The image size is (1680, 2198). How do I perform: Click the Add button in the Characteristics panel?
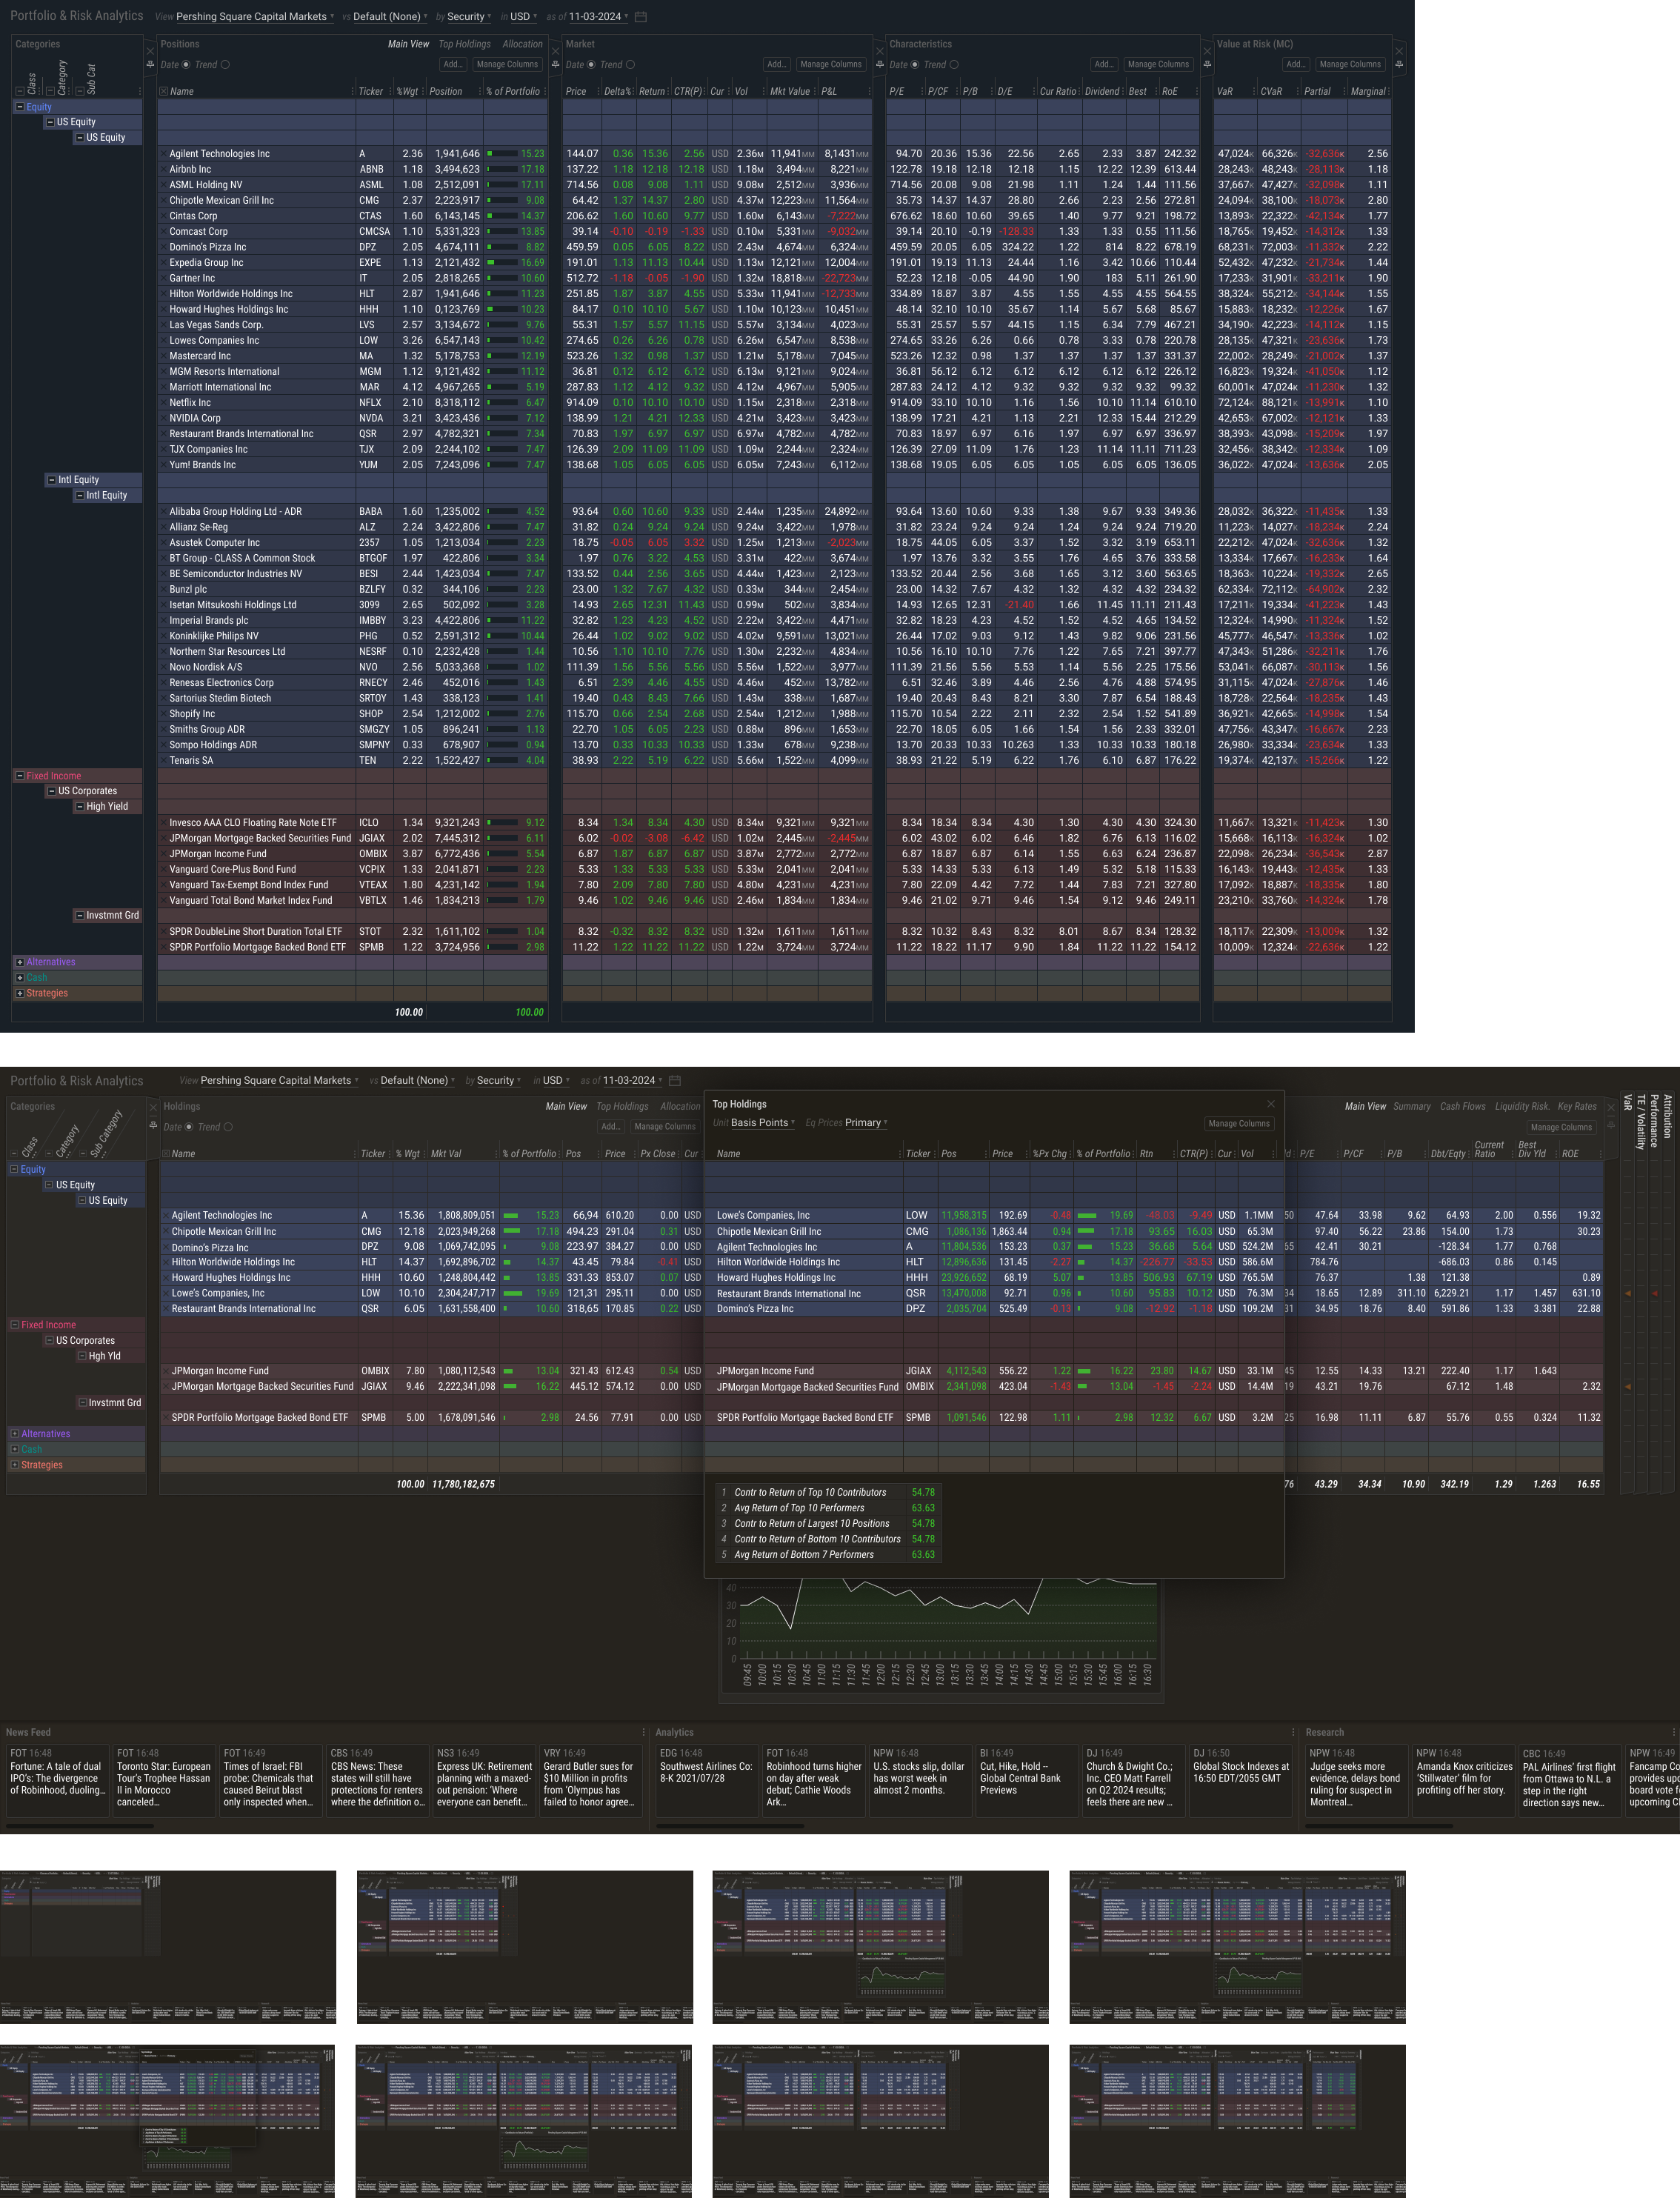(x=1103, y=65)
